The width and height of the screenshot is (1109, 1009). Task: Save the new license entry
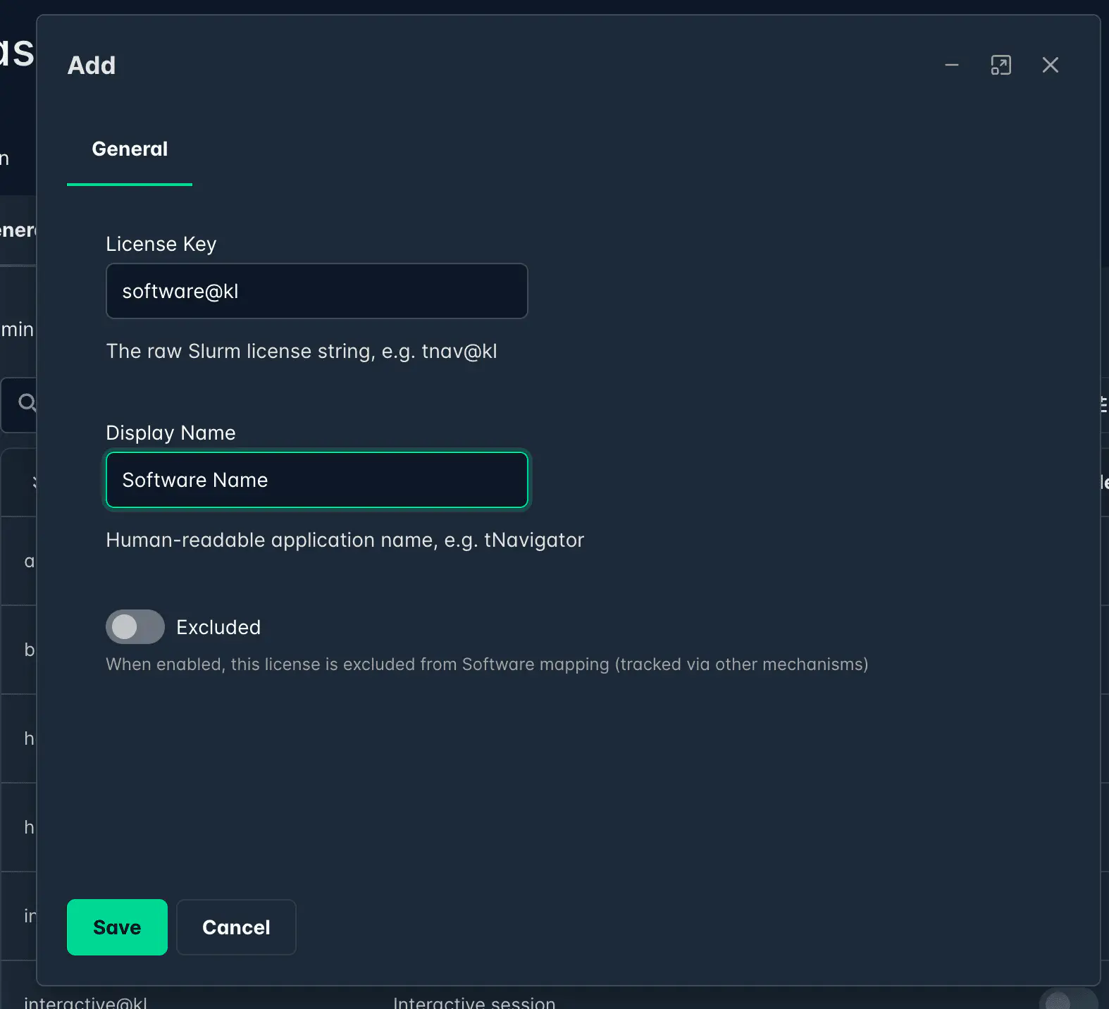point(117,927)
